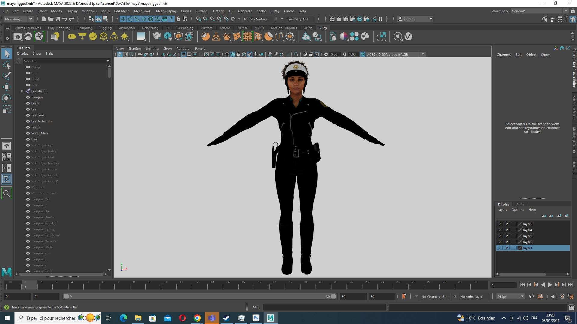
Task: Open the Maya home icon
Action: pos(7,272)
